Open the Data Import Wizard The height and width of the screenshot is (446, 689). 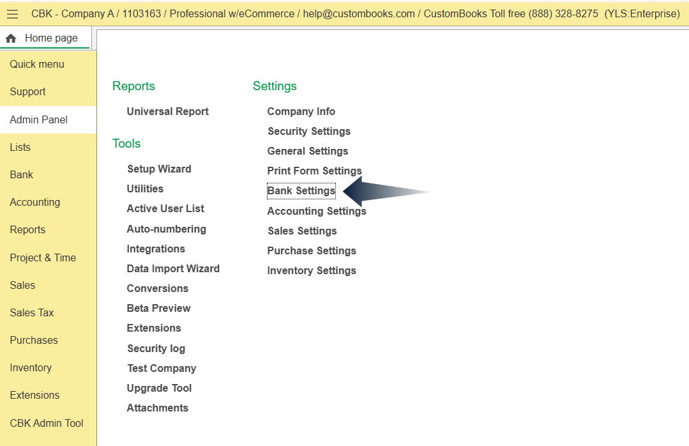click(173, 268)
